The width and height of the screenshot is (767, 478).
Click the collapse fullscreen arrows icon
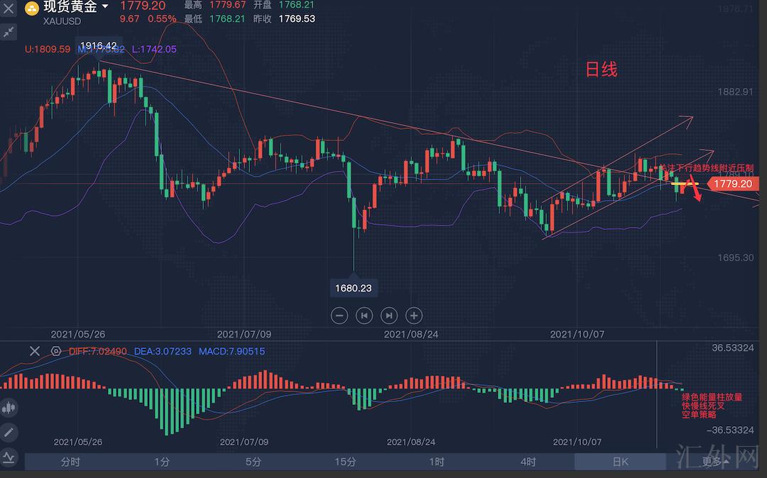pyautogui.click(x=9, y=32)
